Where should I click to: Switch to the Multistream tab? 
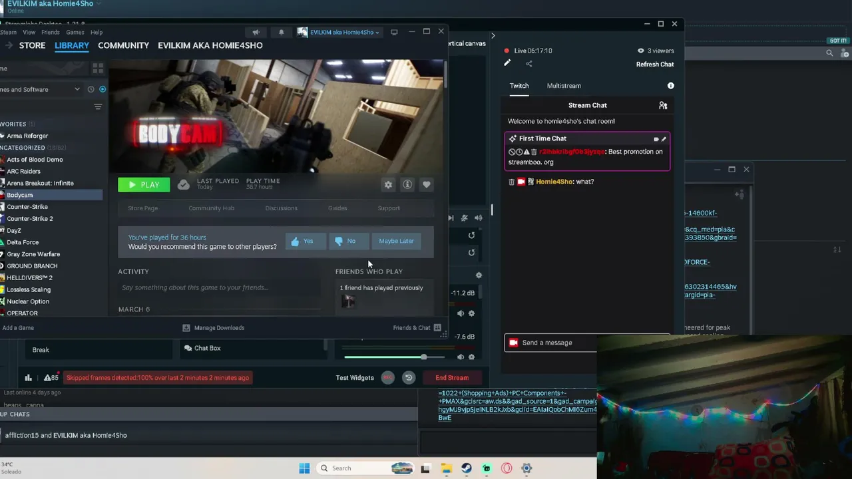coord(564,86)
